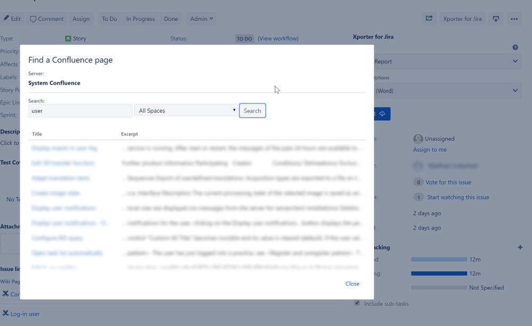Screen dimensions: 532x326
Task: Uncheck the Include sub-tasks checkbox
Action: (357, 303)
